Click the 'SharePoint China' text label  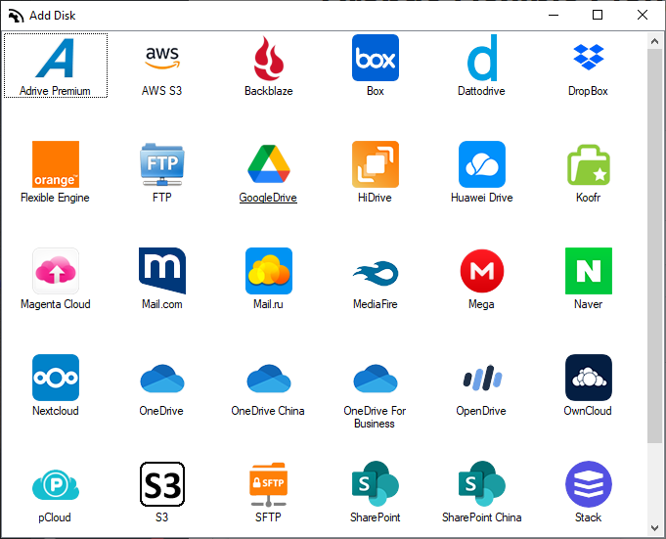pyautogui.click(x=482, y=517)
